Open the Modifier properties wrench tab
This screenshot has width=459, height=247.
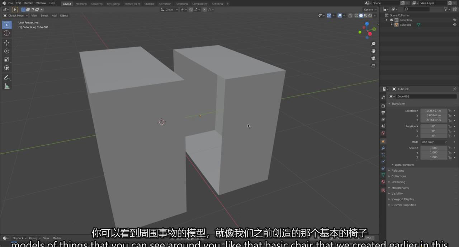coord(383,148)
